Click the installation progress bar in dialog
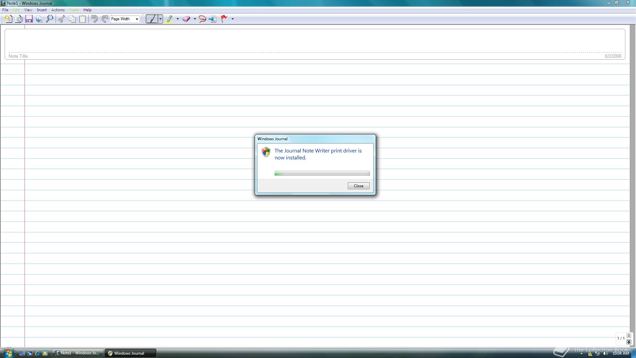636x358 pixels. tap(322, 173)
